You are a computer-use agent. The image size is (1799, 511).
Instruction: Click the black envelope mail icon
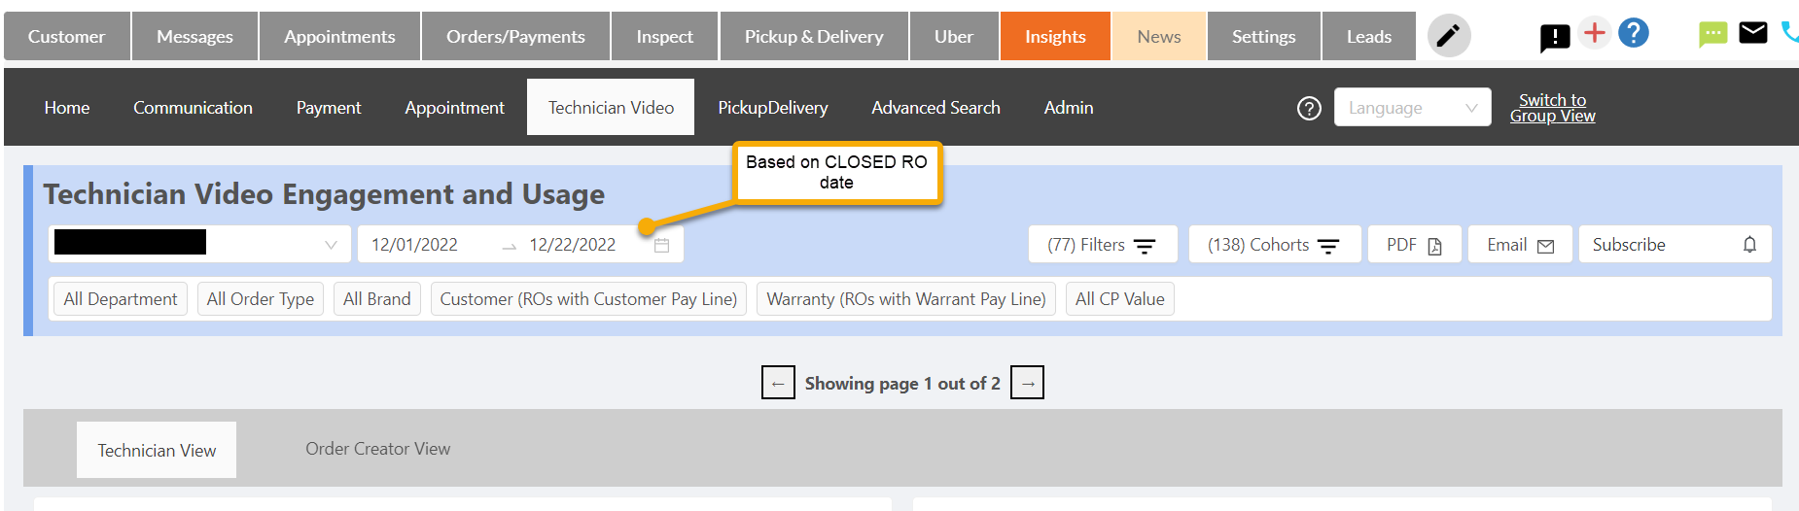pyautogui.click(x=1753, y=33)
